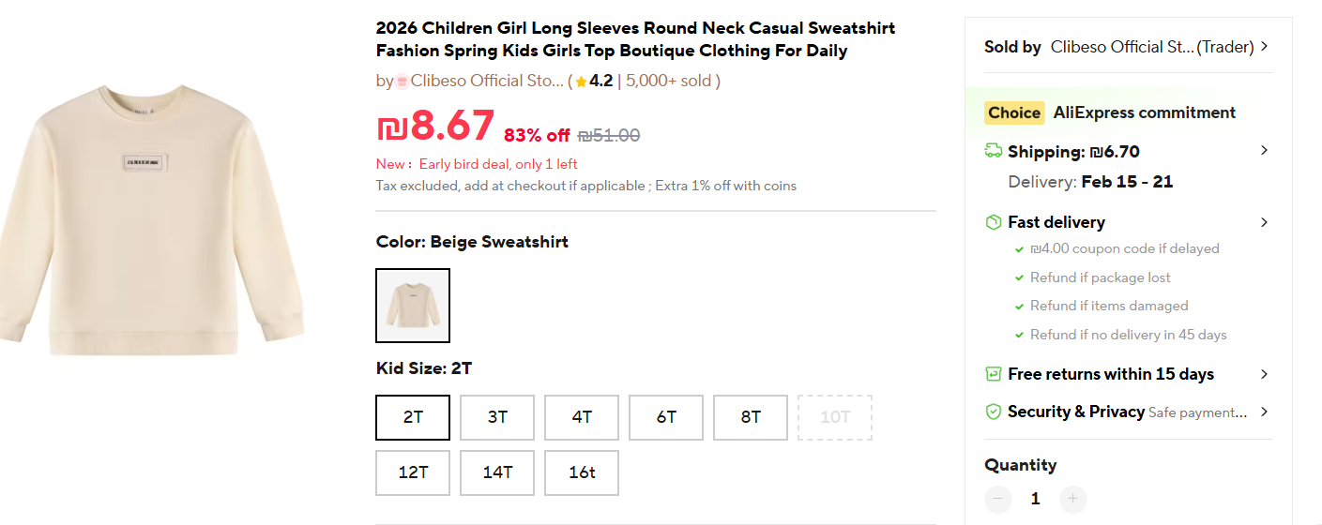This screenshot has width=1322, height=525.
Task: Open Security & Privacy details
Action: [x=1265, y=412]
